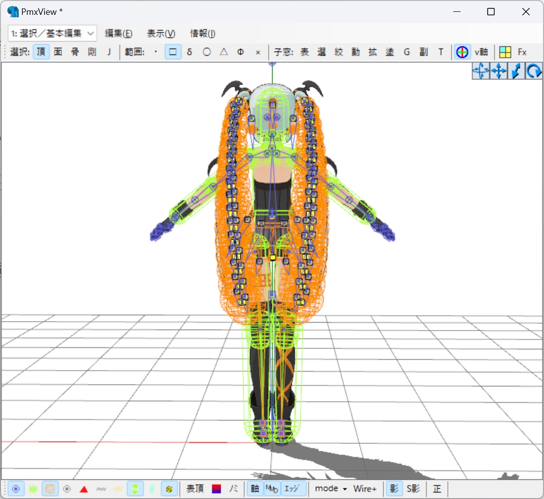Click the × range clear icon
Viewport: 544px width, 499px height.
[x=258, y=52]
